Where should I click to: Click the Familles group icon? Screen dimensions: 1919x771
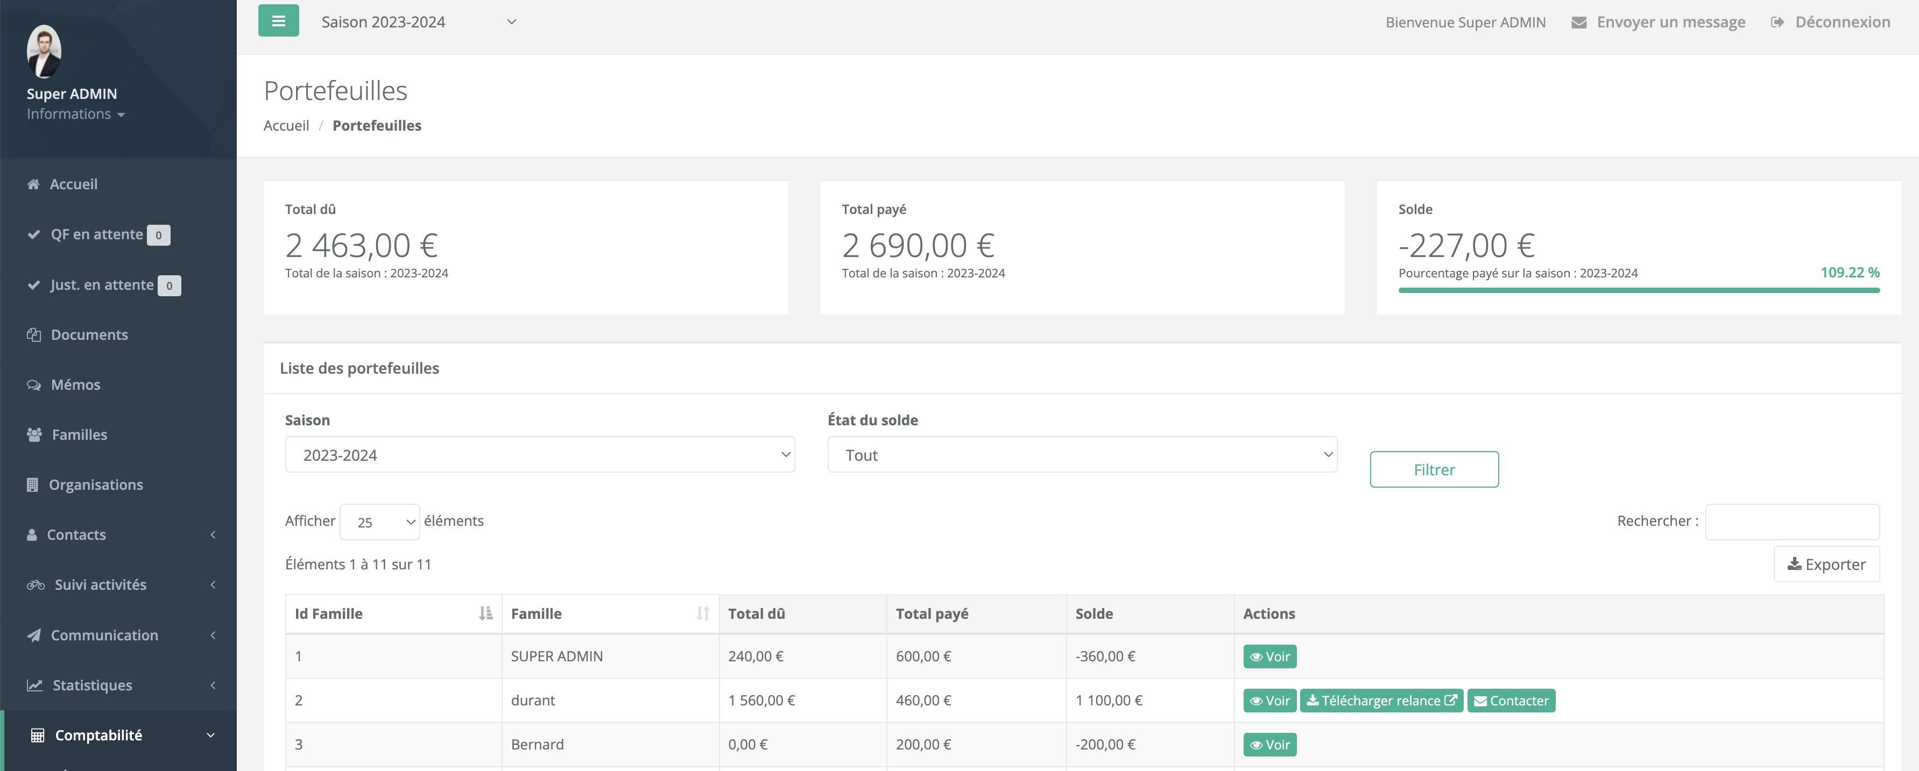[34, 434]
